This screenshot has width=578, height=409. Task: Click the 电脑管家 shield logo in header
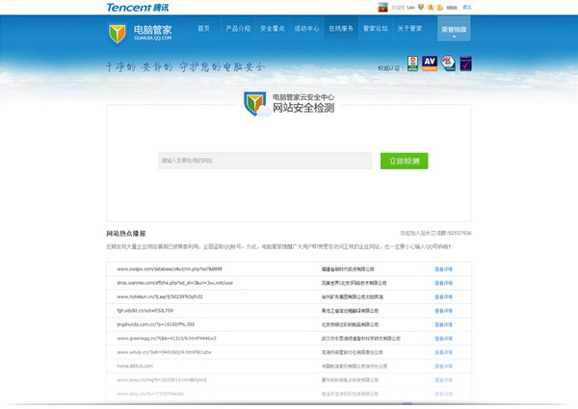(117, 33)
